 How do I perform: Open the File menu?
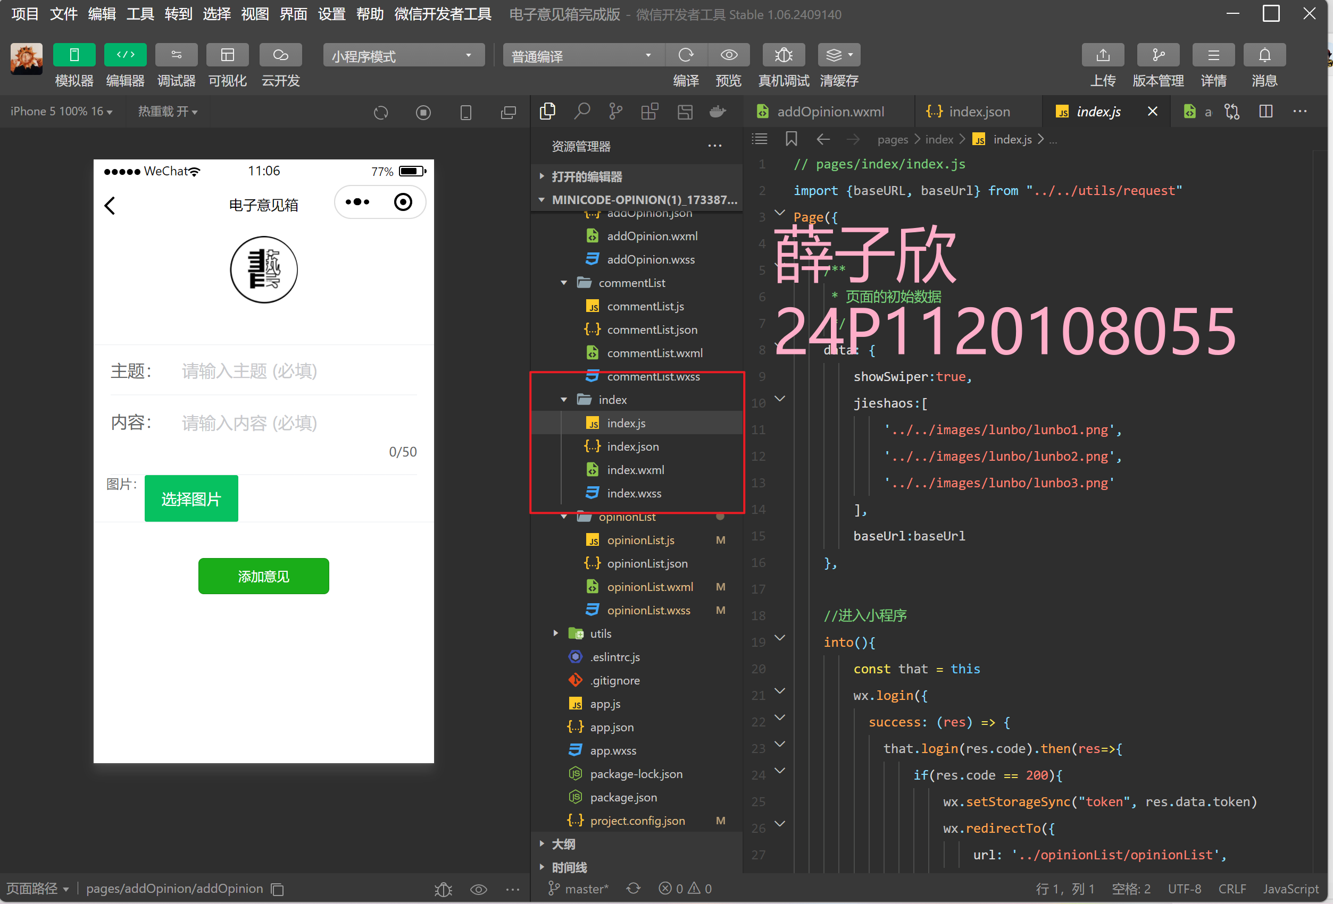[x=63, y=14]
